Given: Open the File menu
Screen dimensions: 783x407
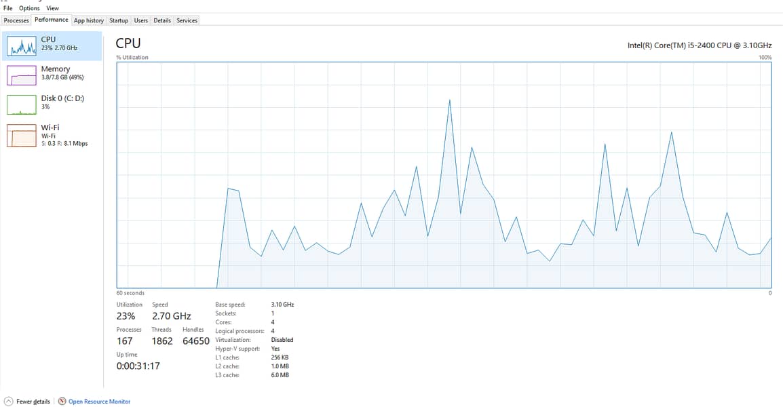Looking at the screenshot, I should pyautogui.click(x=8, y=8).
